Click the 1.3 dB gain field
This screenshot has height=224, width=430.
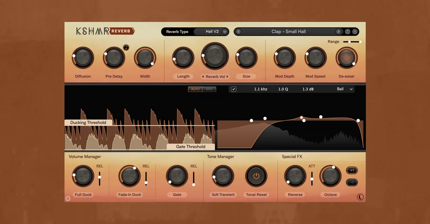(x=308, y=89)
